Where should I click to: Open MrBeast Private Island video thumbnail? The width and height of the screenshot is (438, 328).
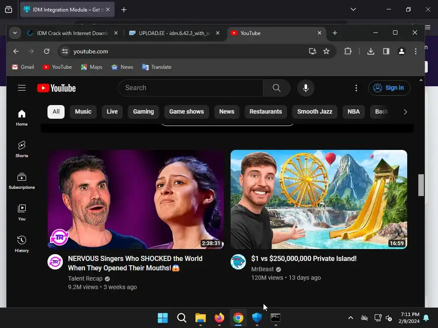(319, 199)
